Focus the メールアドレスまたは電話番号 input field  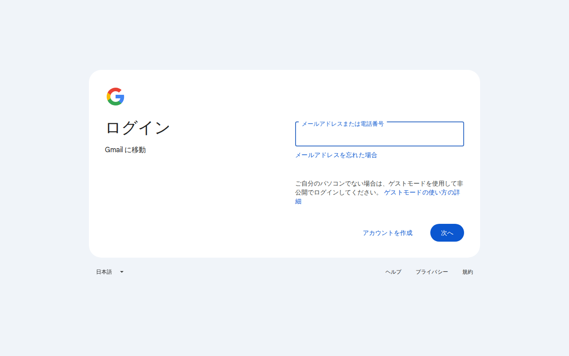point(379,135)
